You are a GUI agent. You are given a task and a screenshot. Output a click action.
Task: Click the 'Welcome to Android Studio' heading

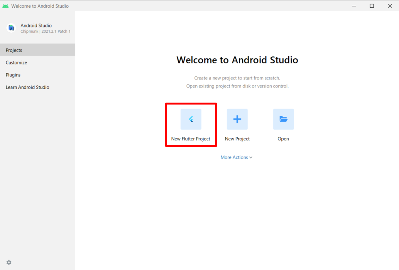[x=237, y=60]
